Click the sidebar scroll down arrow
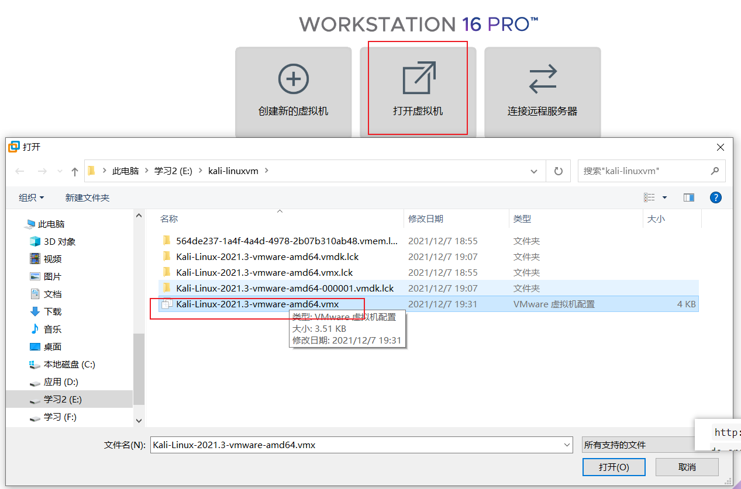 tap(139, 420)
